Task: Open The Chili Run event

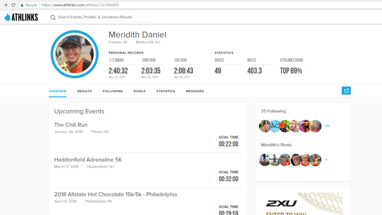Action: click(x=71, y=125)
